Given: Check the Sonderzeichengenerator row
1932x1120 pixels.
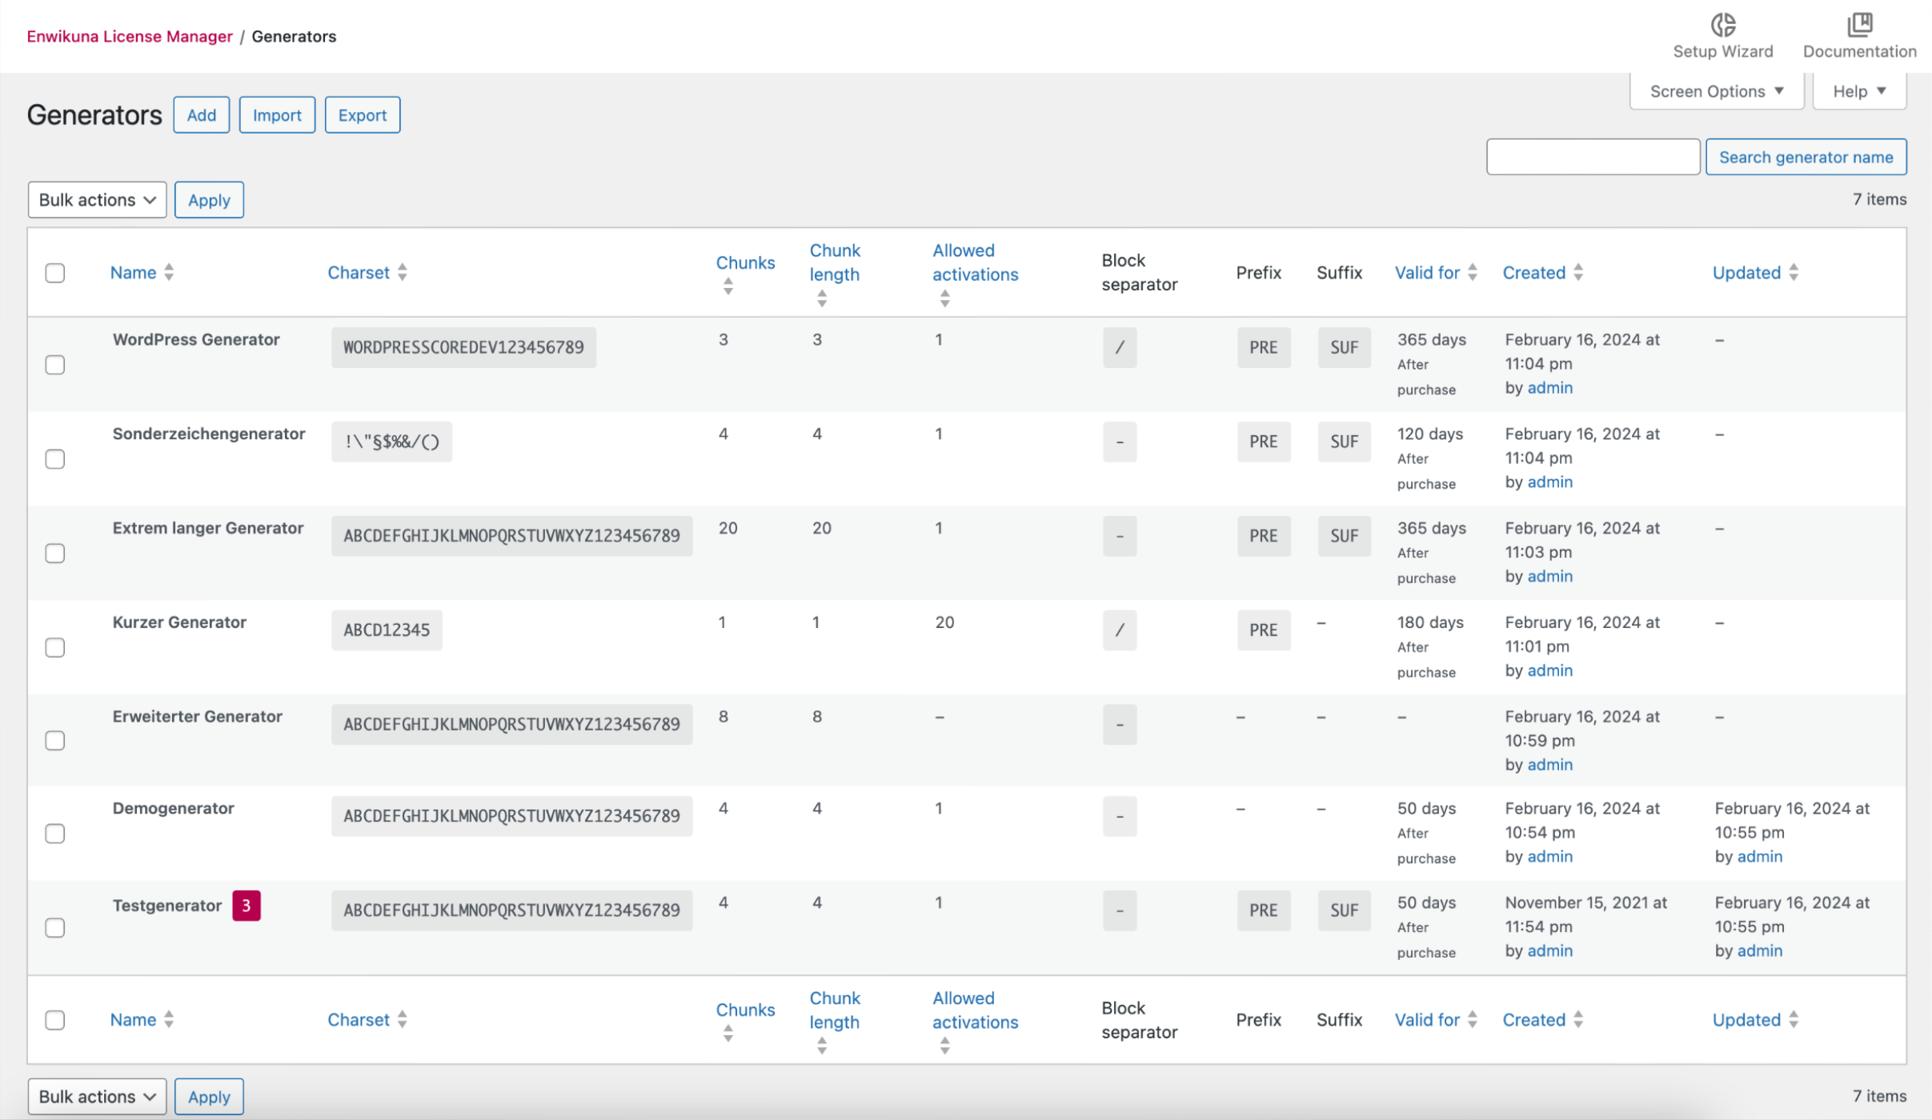Looking at the screenshot, I should (55, 459).
